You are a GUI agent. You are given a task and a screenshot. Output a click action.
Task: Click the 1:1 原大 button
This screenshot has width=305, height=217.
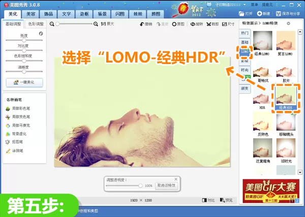(x=107, y=24)
